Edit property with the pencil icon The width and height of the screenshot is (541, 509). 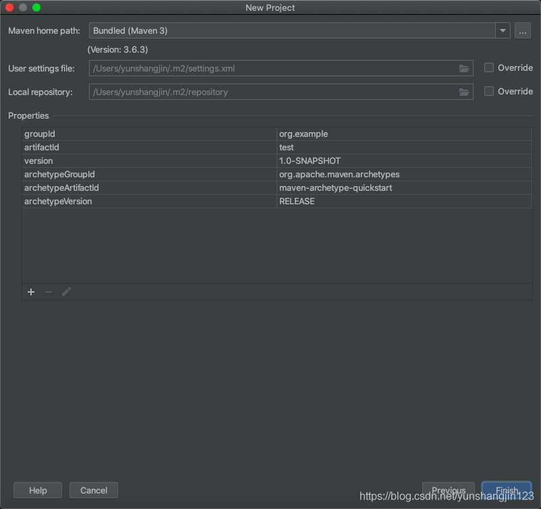point(66,292)
